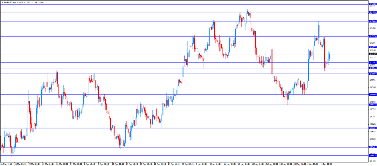The height and width of the screenshot is (166, 377).
Task: Select the 1.1102 horizontal line price label
Action: click(x=372, y=62)
